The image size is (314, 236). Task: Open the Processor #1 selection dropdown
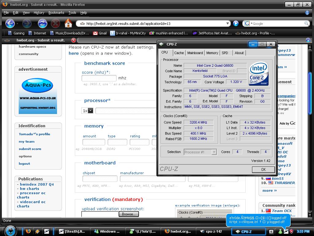[x=214, y=152]
